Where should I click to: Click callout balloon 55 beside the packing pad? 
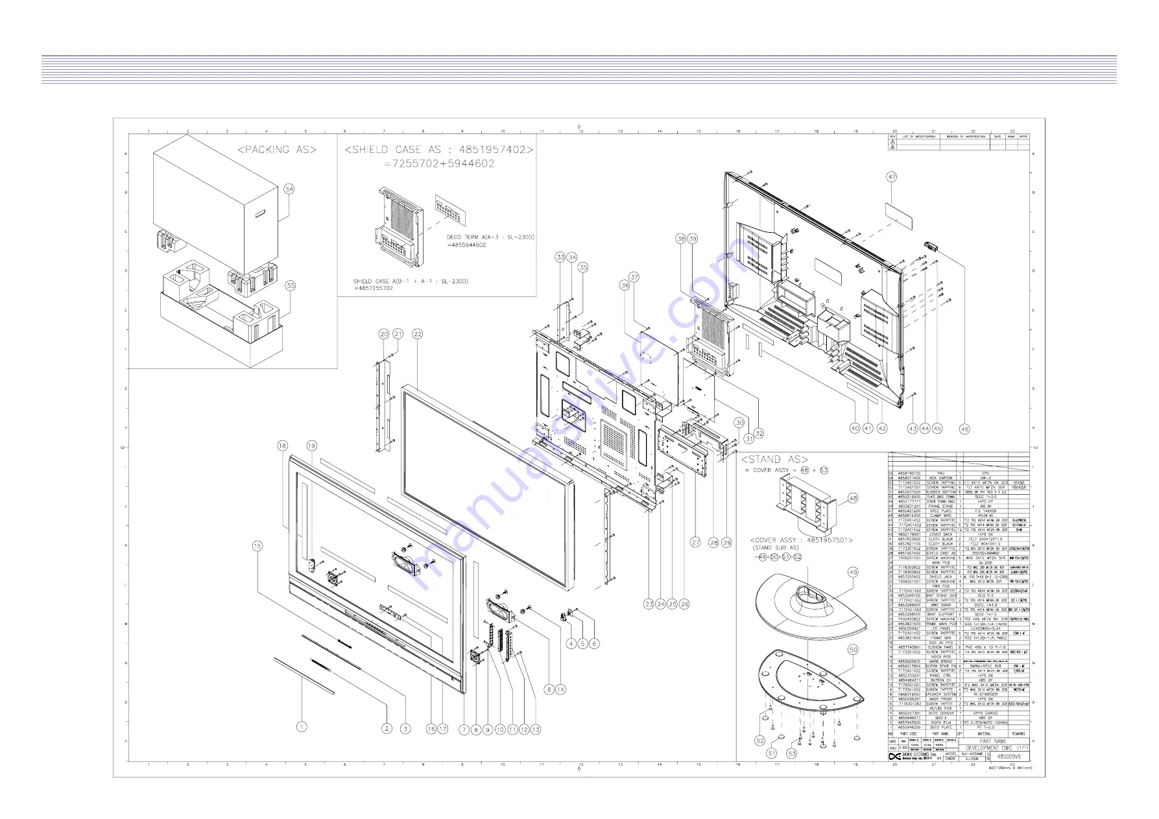pos(290,285)
